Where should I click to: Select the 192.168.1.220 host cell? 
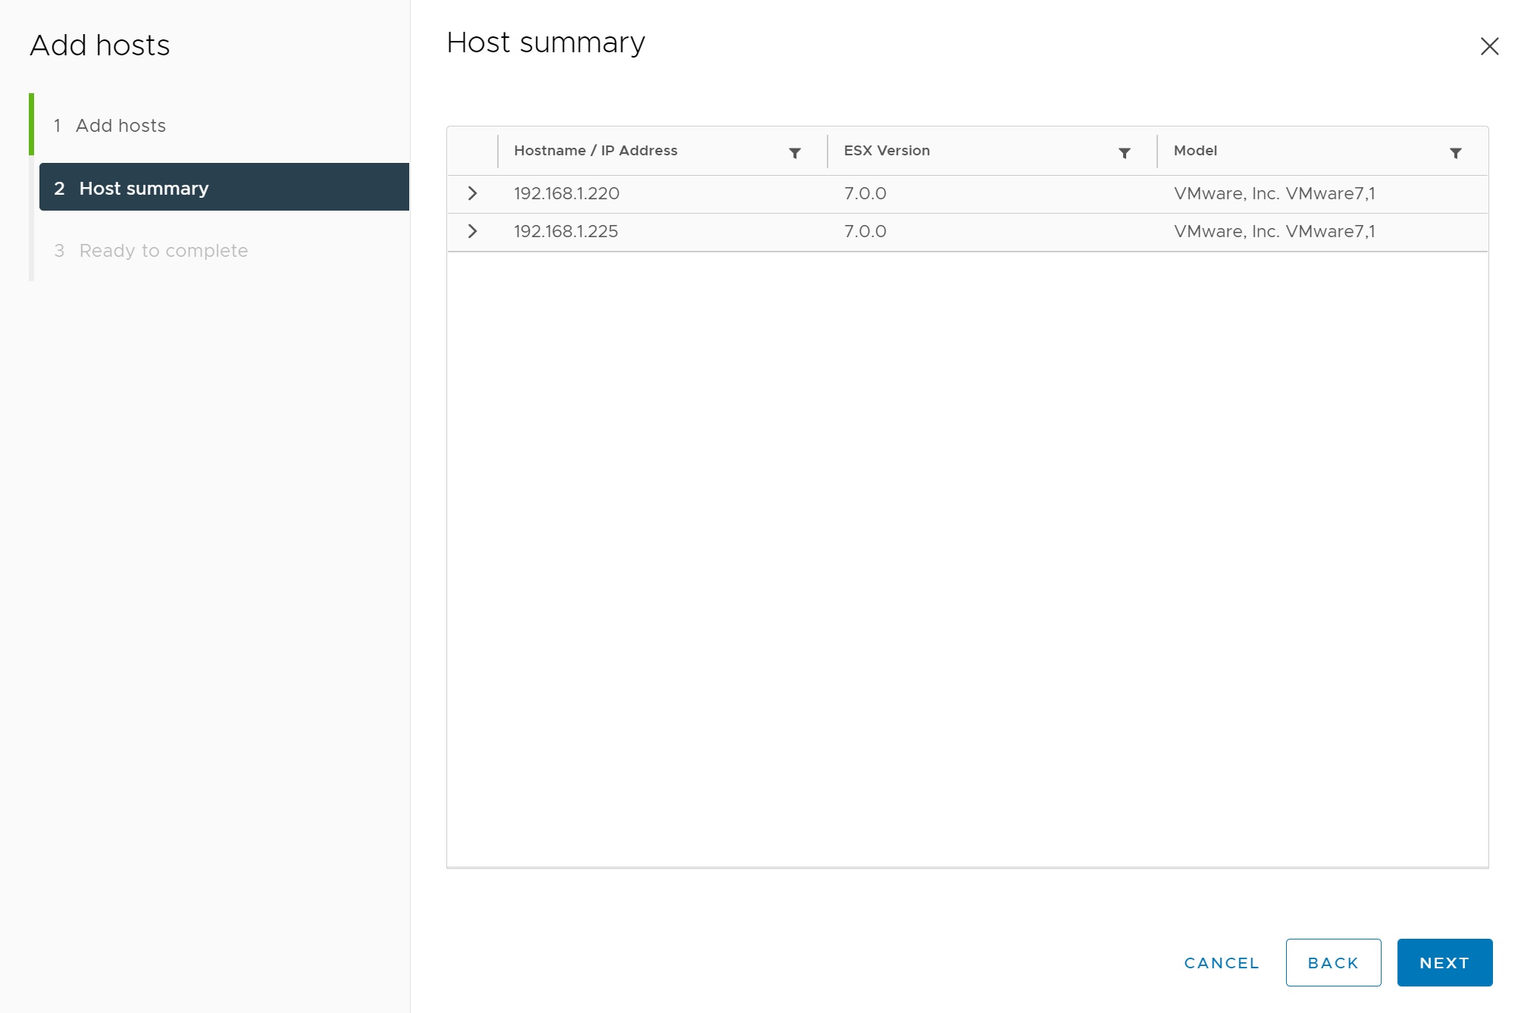(566, 194)
